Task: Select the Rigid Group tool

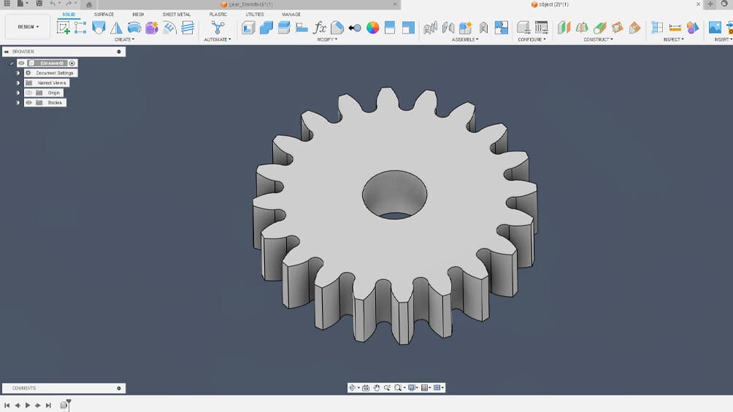Action: click(483, 28)
